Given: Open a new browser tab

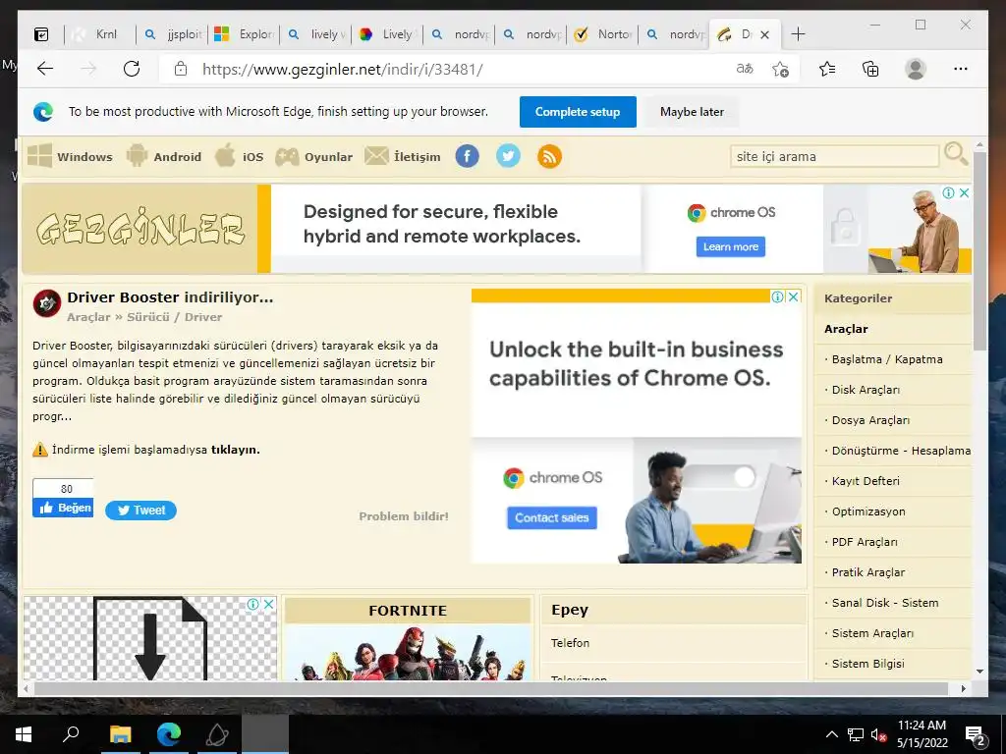Looking at the screenshot, I should coord(798,34).
